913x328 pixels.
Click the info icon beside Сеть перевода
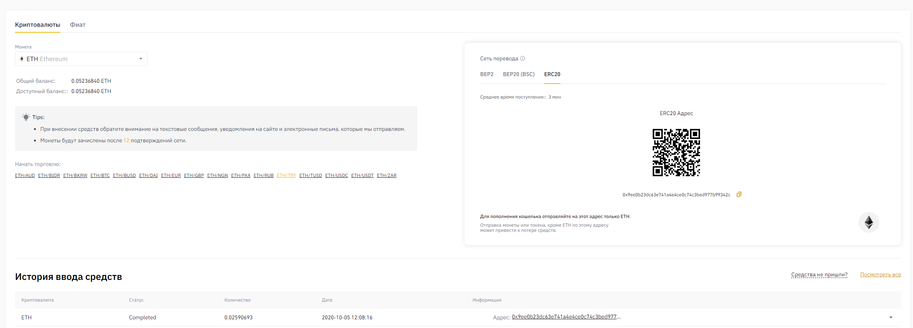523,58
